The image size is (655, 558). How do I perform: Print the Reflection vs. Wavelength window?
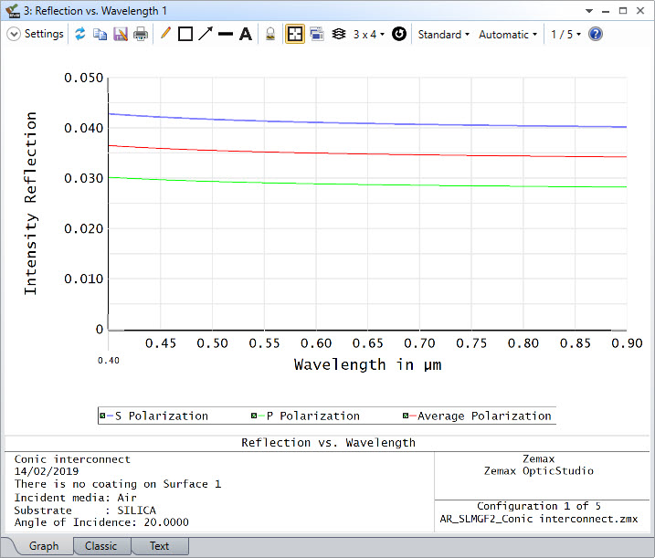141,35
